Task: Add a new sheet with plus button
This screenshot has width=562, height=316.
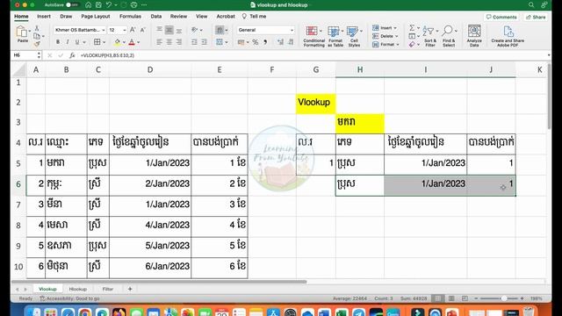Action: tap(130, 289)
